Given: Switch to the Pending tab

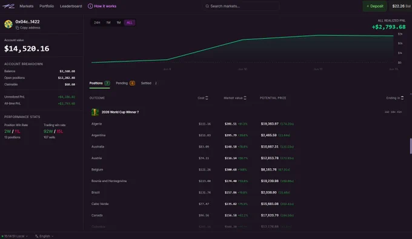Looking at the screenshot, I should click(x=125, y=83).
